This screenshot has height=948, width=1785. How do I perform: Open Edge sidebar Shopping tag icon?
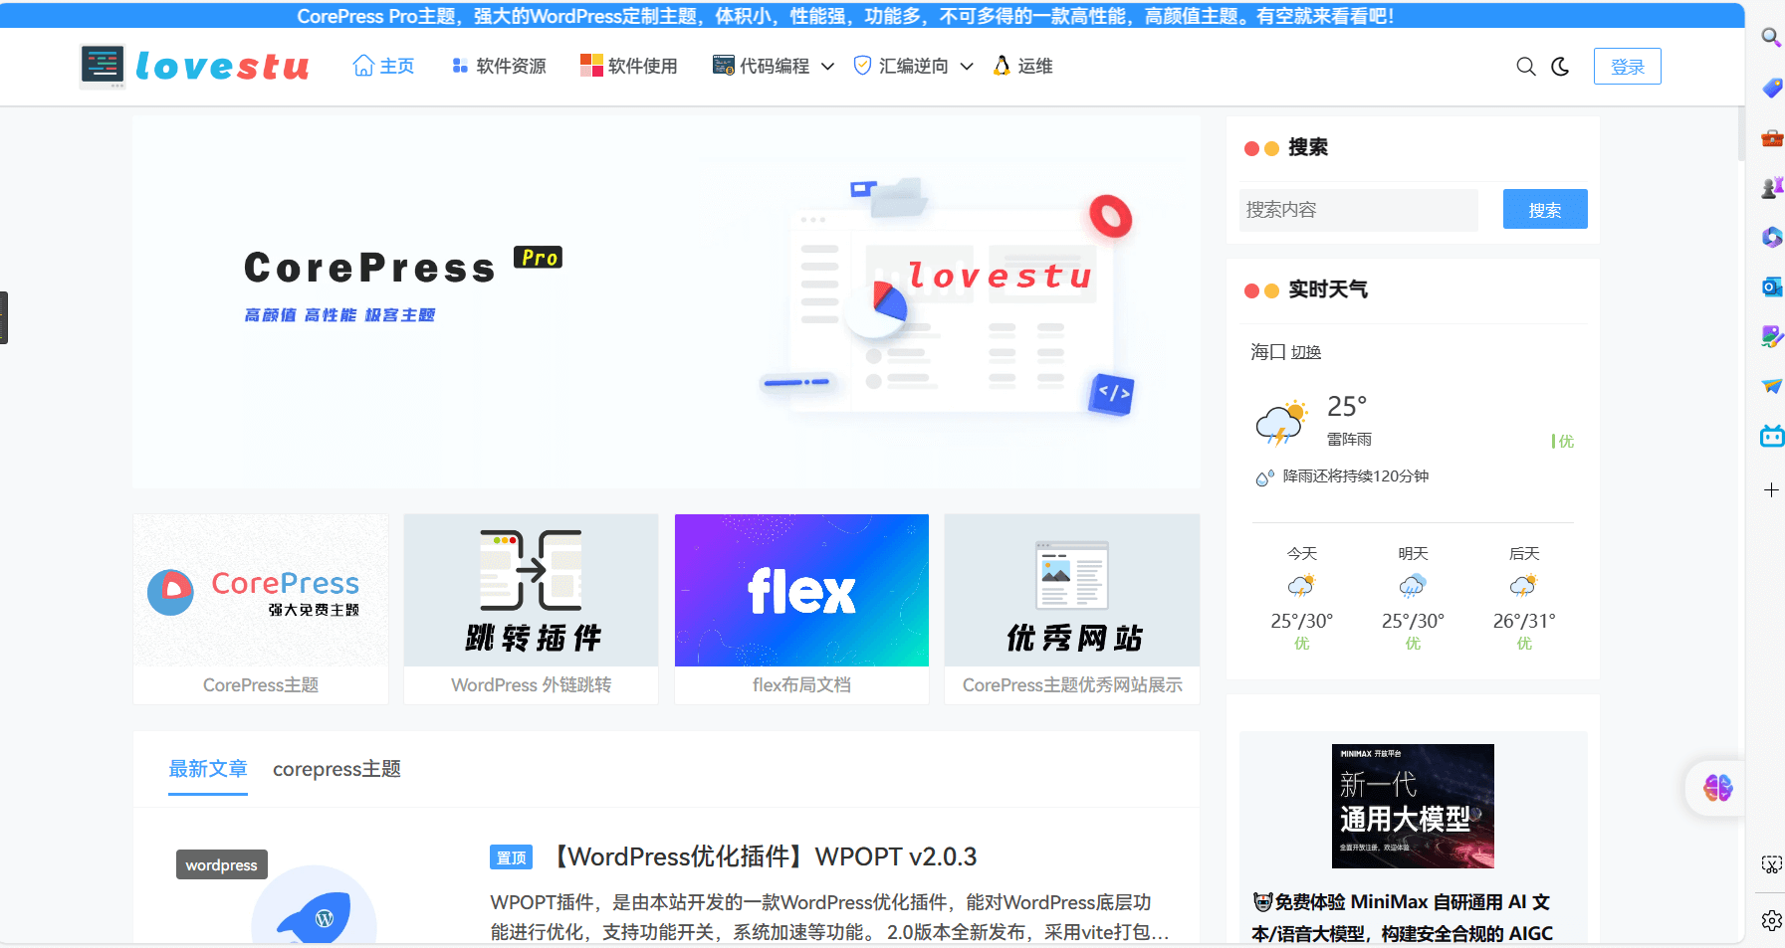1771,88
